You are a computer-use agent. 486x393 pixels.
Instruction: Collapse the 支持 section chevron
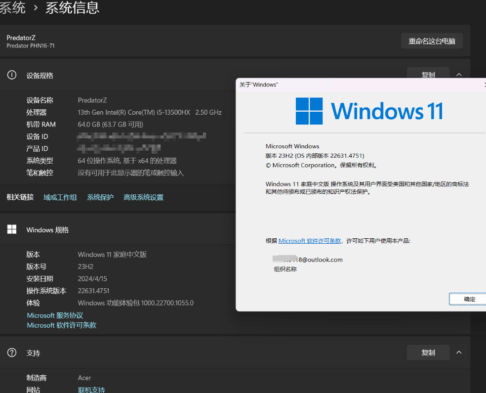(459, 352)
